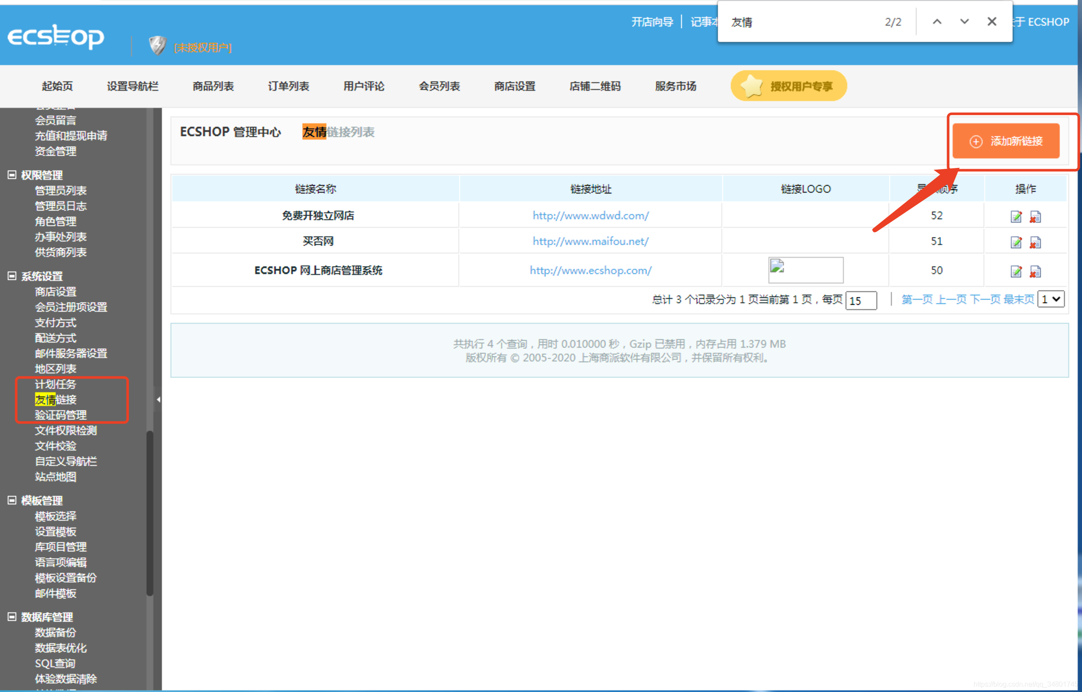Click the broken LOGO image for ecshop link
Screen dimensions: 1082x692
tap(806, 270)
